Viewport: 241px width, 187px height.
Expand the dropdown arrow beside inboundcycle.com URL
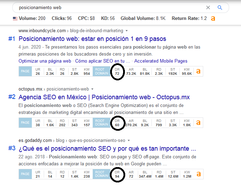(x=127, y=31)
